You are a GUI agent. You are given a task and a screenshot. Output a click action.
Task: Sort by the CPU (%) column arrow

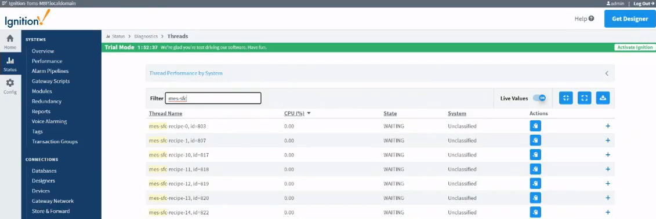pos(309,113)
